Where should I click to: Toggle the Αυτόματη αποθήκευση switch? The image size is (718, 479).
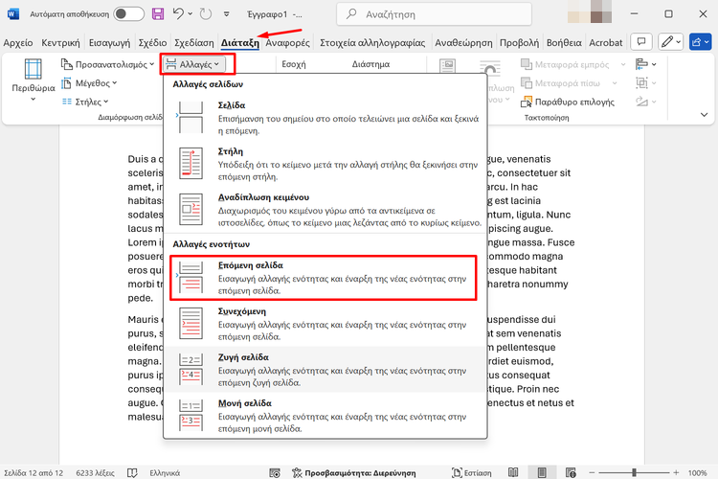point(128,14)
